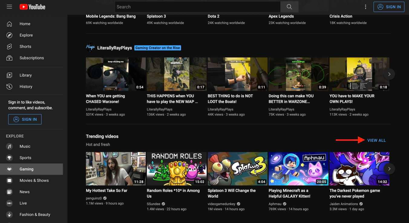Viewport: 409px width, 223px height.
Task: Click the Gaming Creator on the Rise badge
Action: coord(158,48)
